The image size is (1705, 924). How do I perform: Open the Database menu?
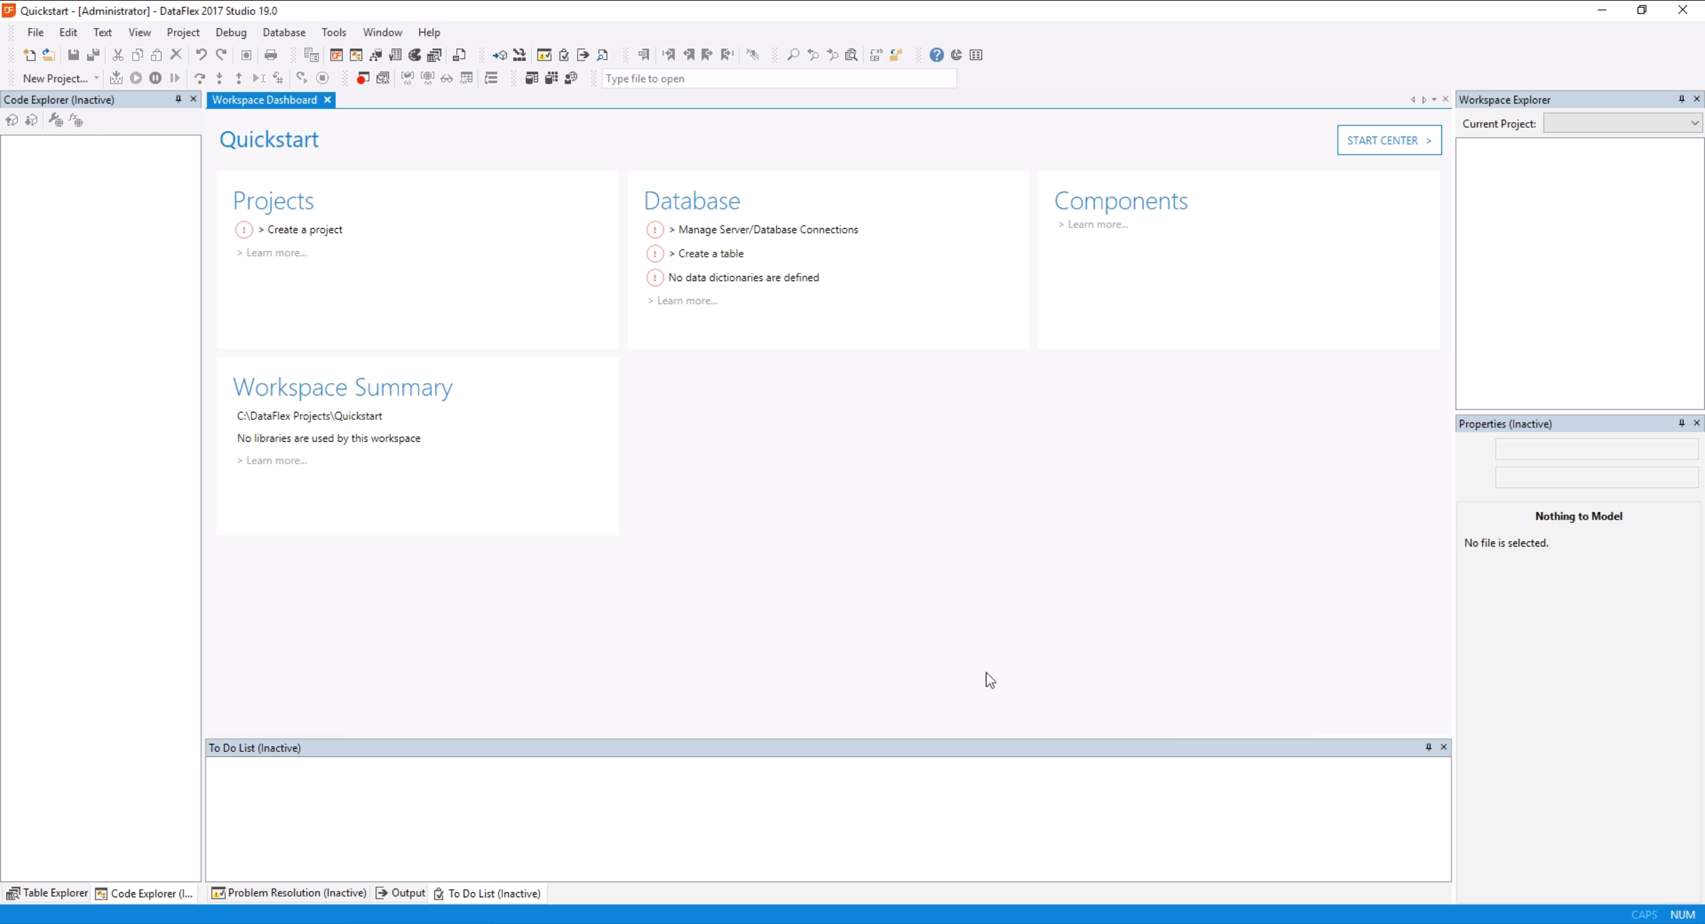coord(284,32)
